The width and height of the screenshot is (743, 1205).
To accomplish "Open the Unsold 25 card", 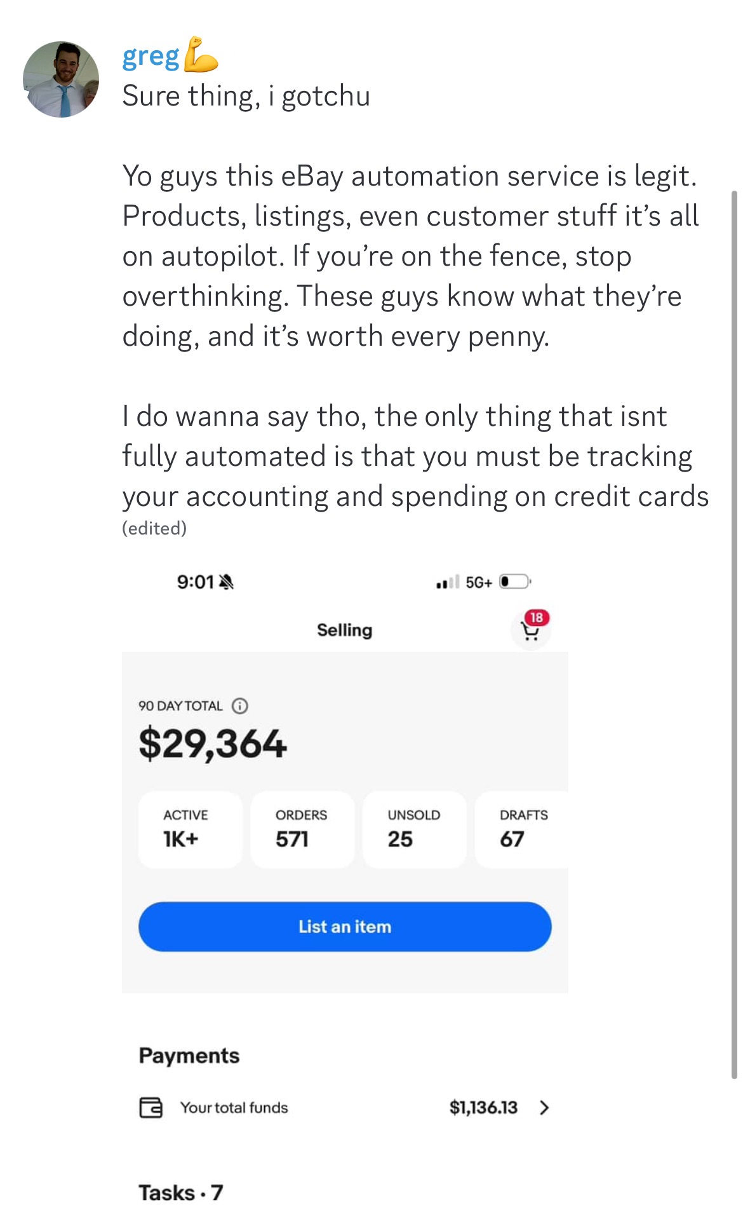I will pyautogui.click(x=414, y=829).
